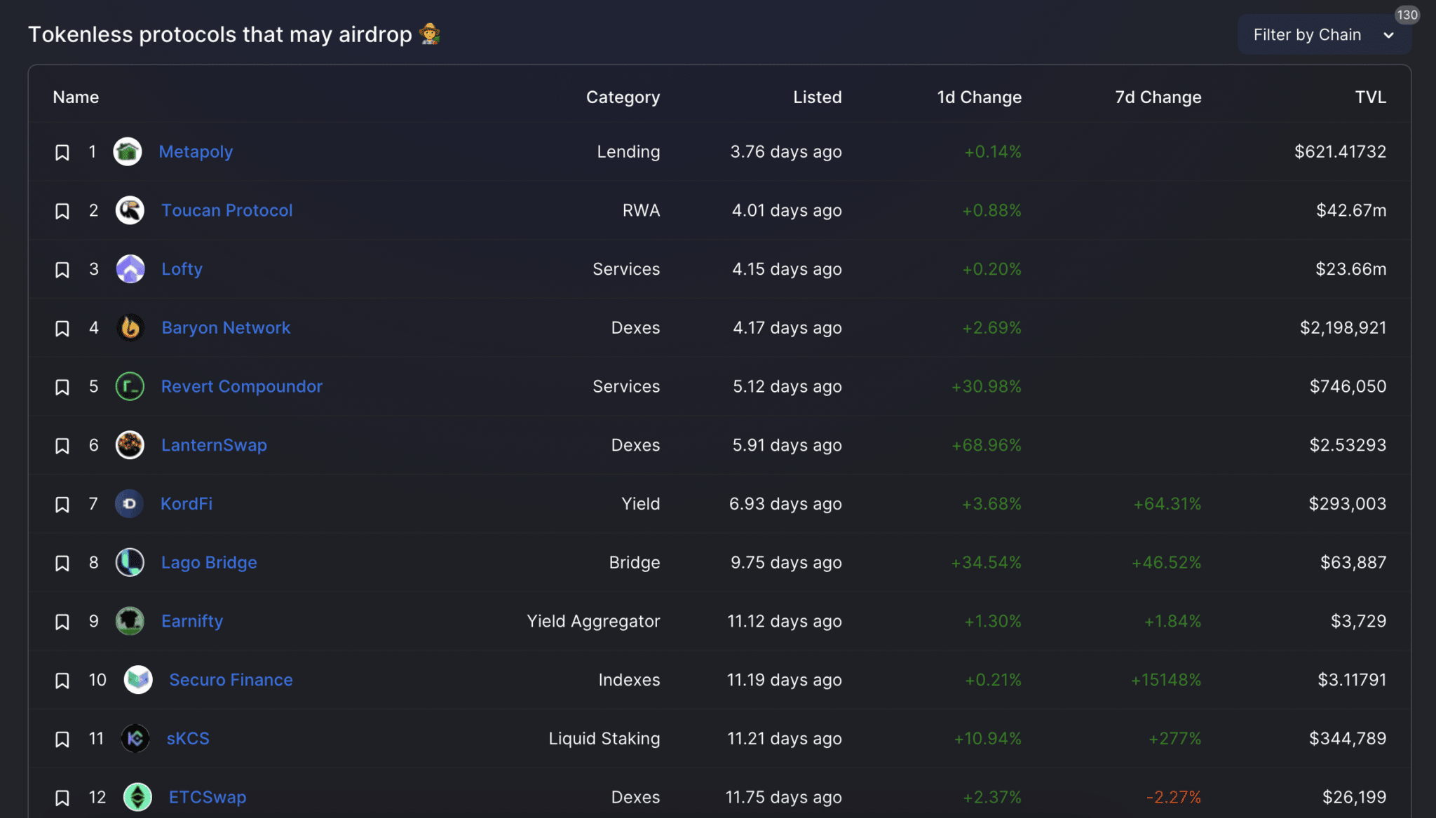Bookmark the Securo Finance row
Viewport: 1436px width, 818px height.
click(x=62, y=679)
